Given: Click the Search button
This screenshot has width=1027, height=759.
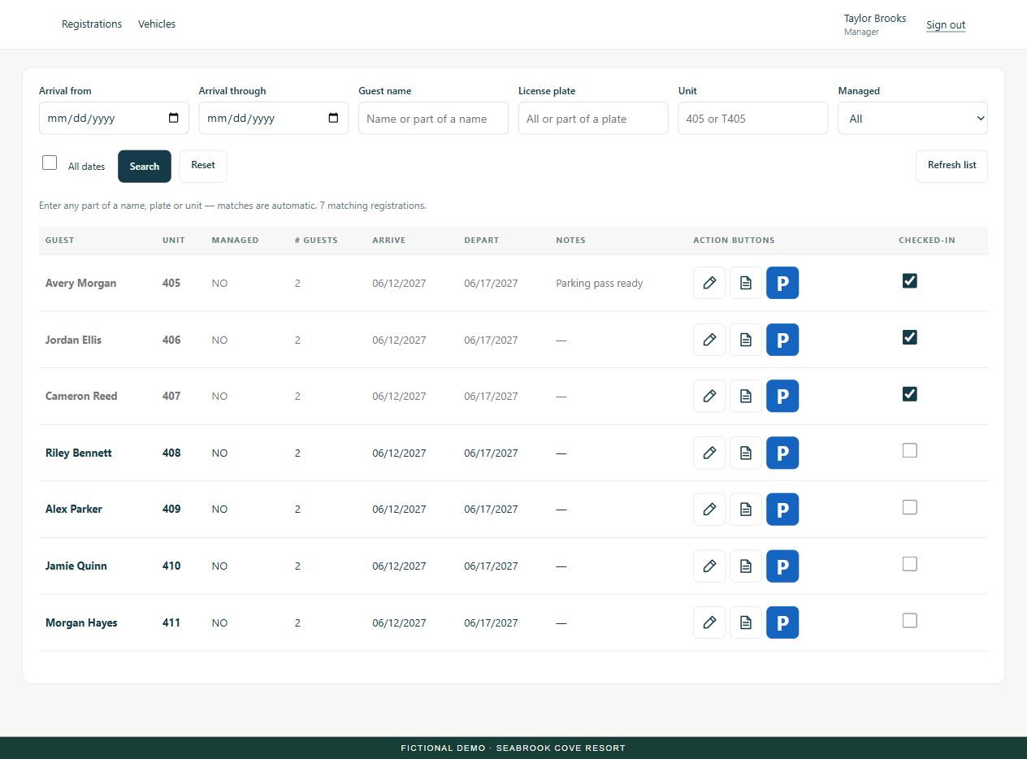Looking at the screenshot, I should 145,167.
